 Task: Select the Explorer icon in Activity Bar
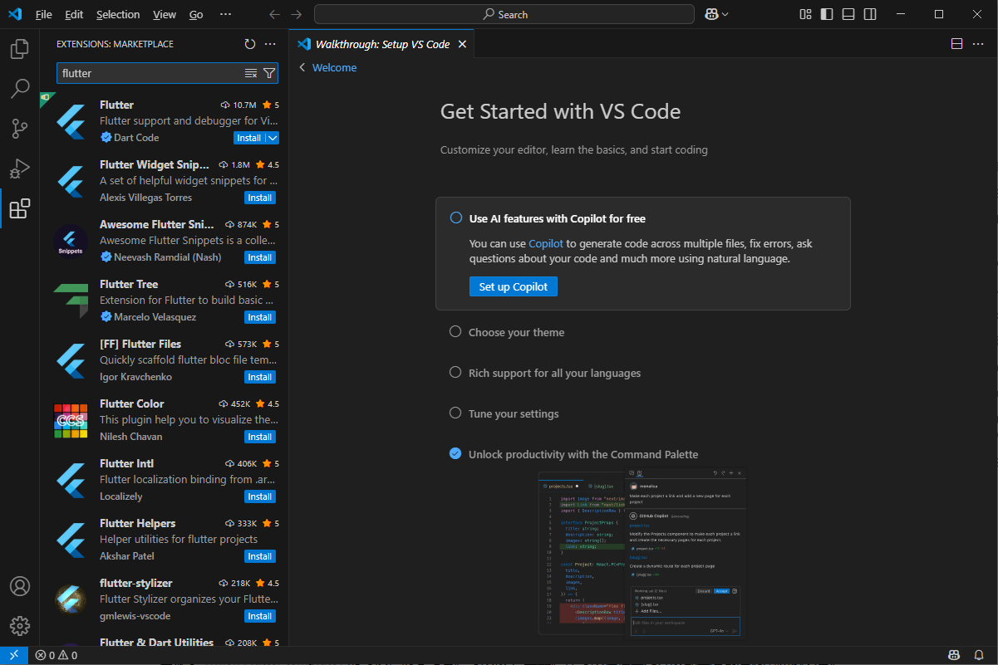(x=20, y=49)
